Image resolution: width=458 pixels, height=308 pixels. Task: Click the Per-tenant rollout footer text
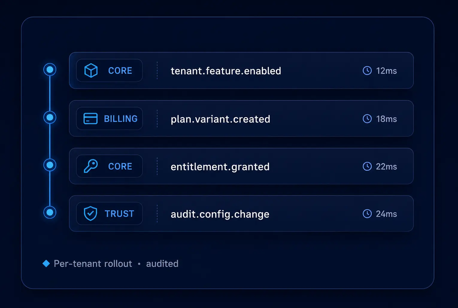93,264
